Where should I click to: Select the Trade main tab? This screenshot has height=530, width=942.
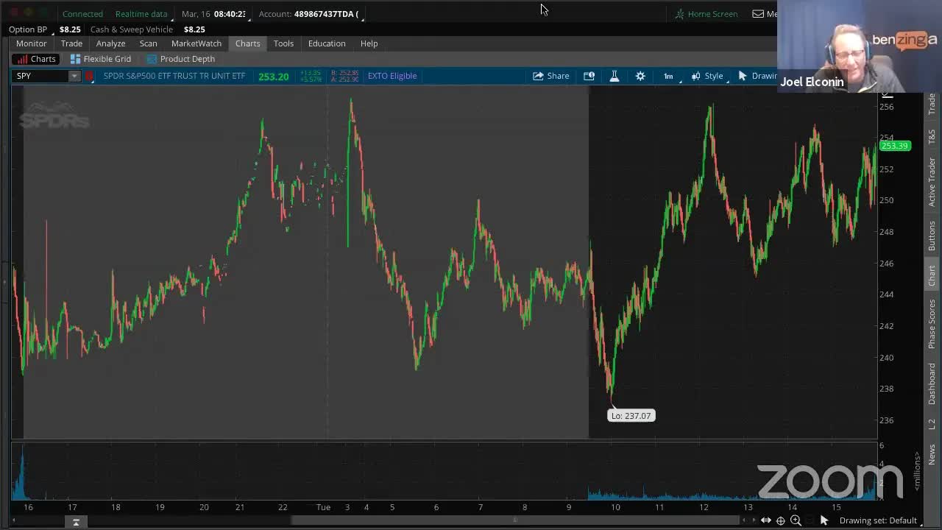(x=71, y=43)
